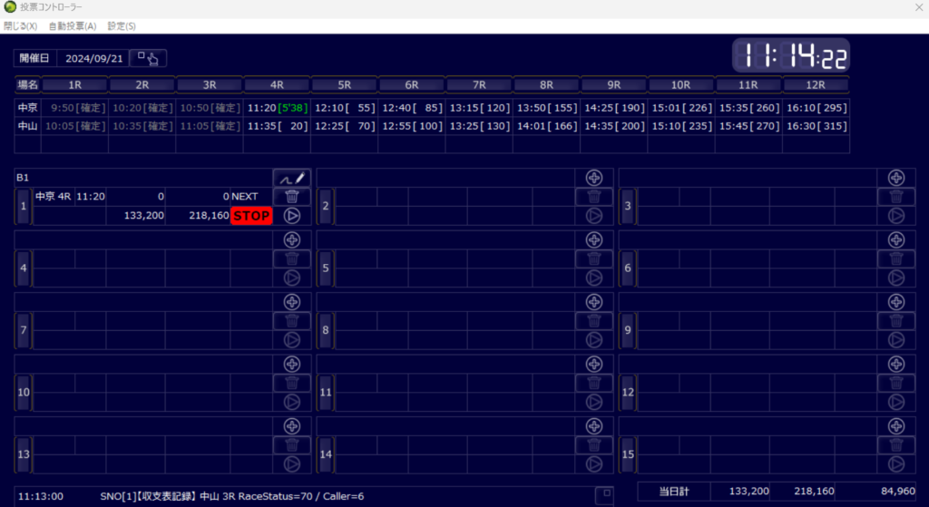Click the plus icon above slot 15
Viewport: 929px width, 507px height.
pyautogui.click(x=896, y=425)
